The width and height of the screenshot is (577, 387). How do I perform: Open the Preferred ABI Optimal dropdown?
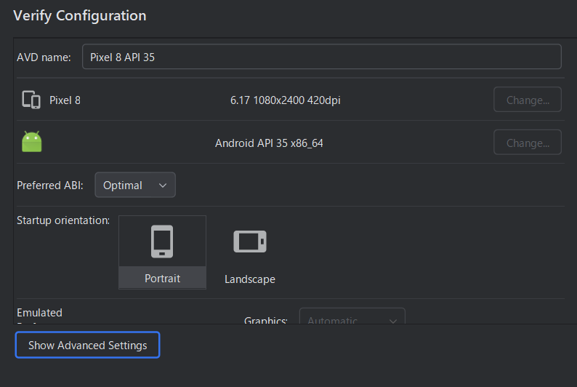click(x=135, y=185)
